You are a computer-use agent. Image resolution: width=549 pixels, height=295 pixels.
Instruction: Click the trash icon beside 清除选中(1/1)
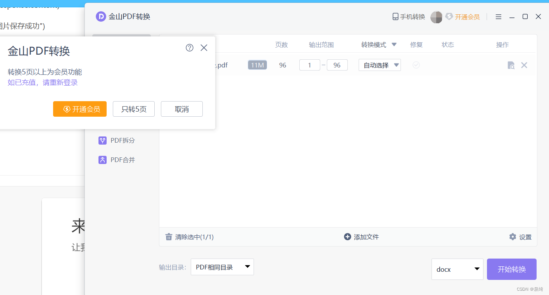point(169,236)
